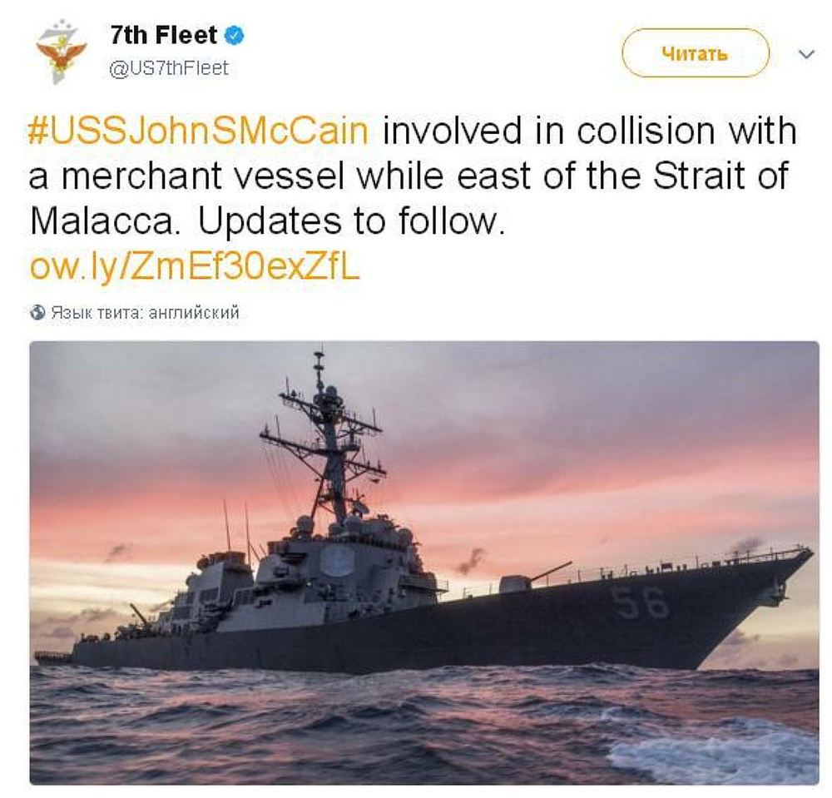Expand the chevron menu beside Читать
This screenshot has width=832, height=798.
click(805, 54)
